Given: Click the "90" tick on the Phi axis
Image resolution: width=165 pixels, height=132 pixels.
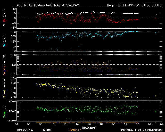Looking at the screenshot, I should [14, 46].
